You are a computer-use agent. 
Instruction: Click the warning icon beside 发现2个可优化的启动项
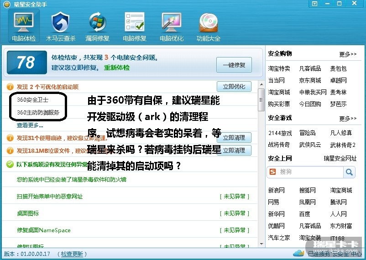(10, 87)
